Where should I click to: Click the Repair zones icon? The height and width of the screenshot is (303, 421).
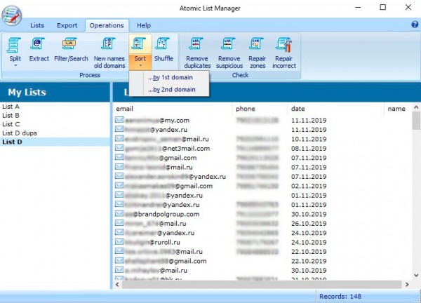click(x=257, y=44)
